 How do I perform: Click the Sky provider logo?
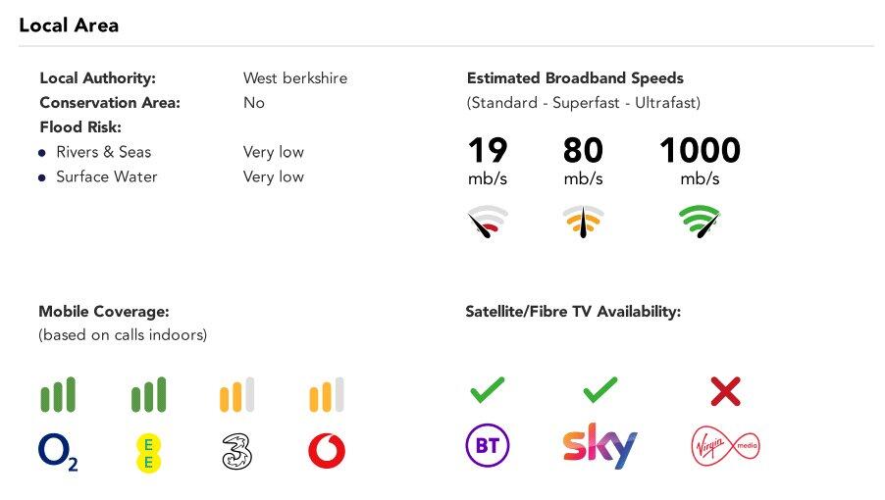pyautogui.click(x=599, y=446)
